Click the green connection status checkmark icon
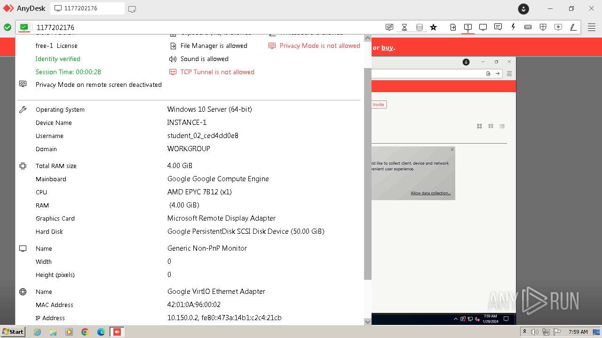 click(x=8, y=27)
